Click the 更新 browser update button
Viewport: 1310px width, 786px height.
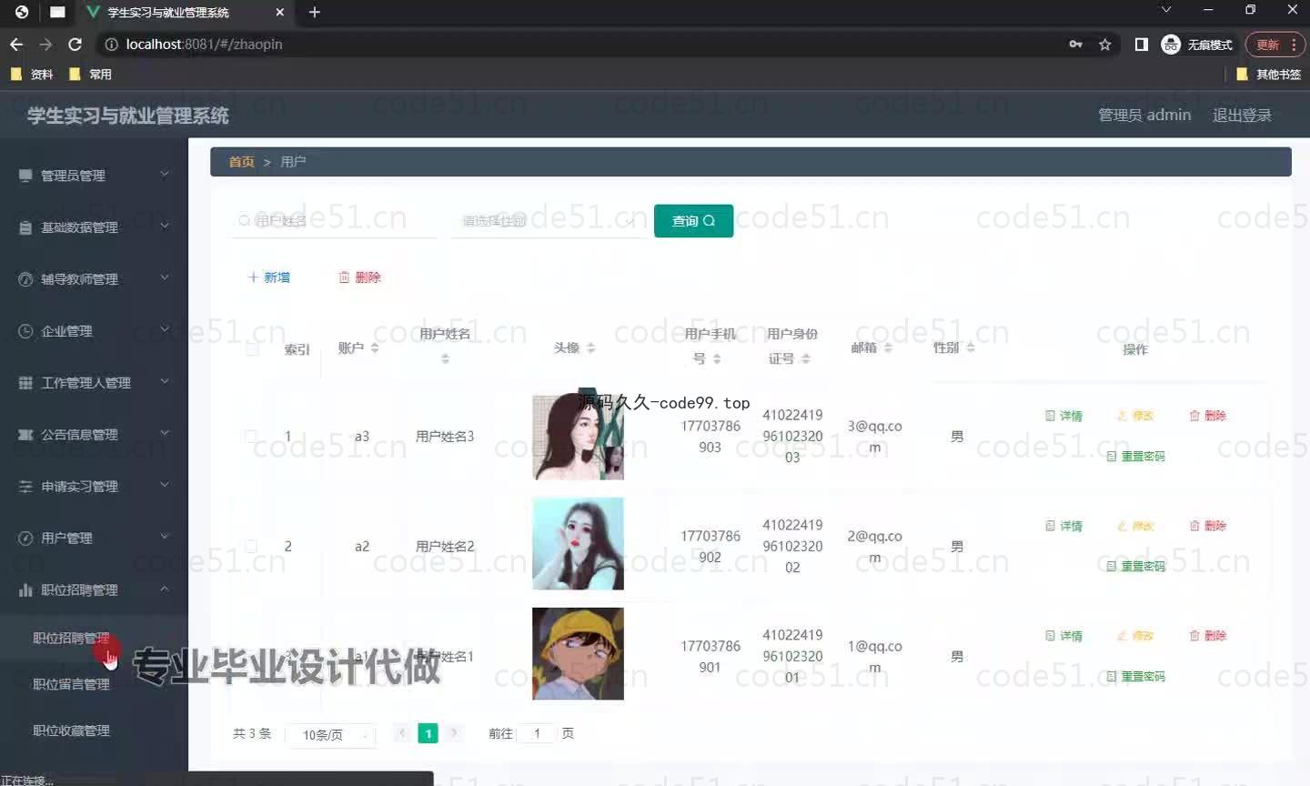[1275, 44]
